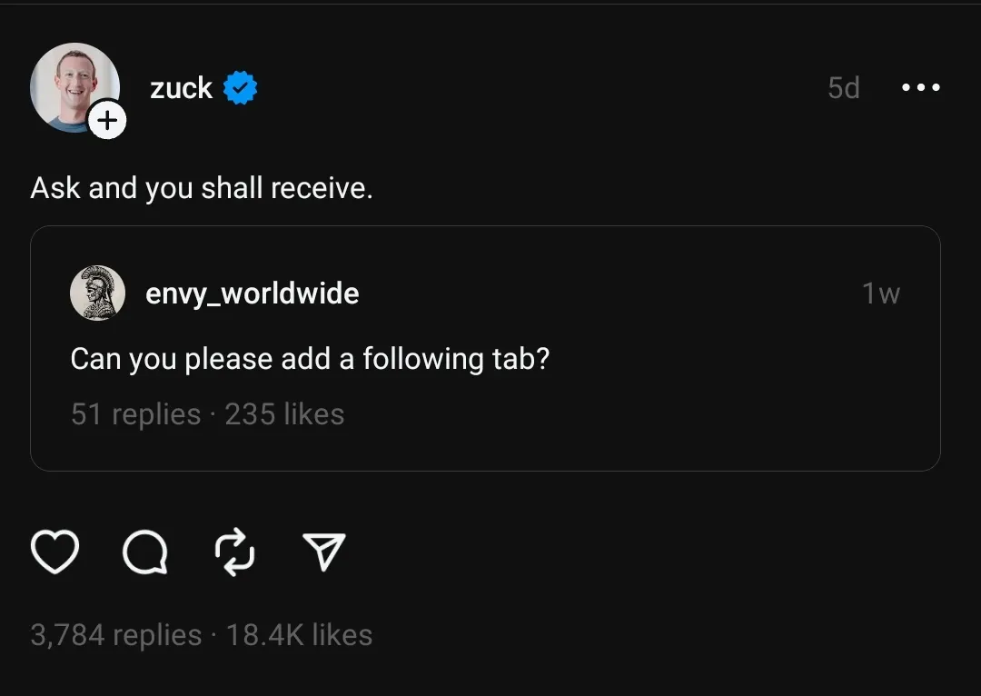The height and width of the screenshot is (696, 981).
Task: Repost using the looping arrows icon
Action: (234, 552)
